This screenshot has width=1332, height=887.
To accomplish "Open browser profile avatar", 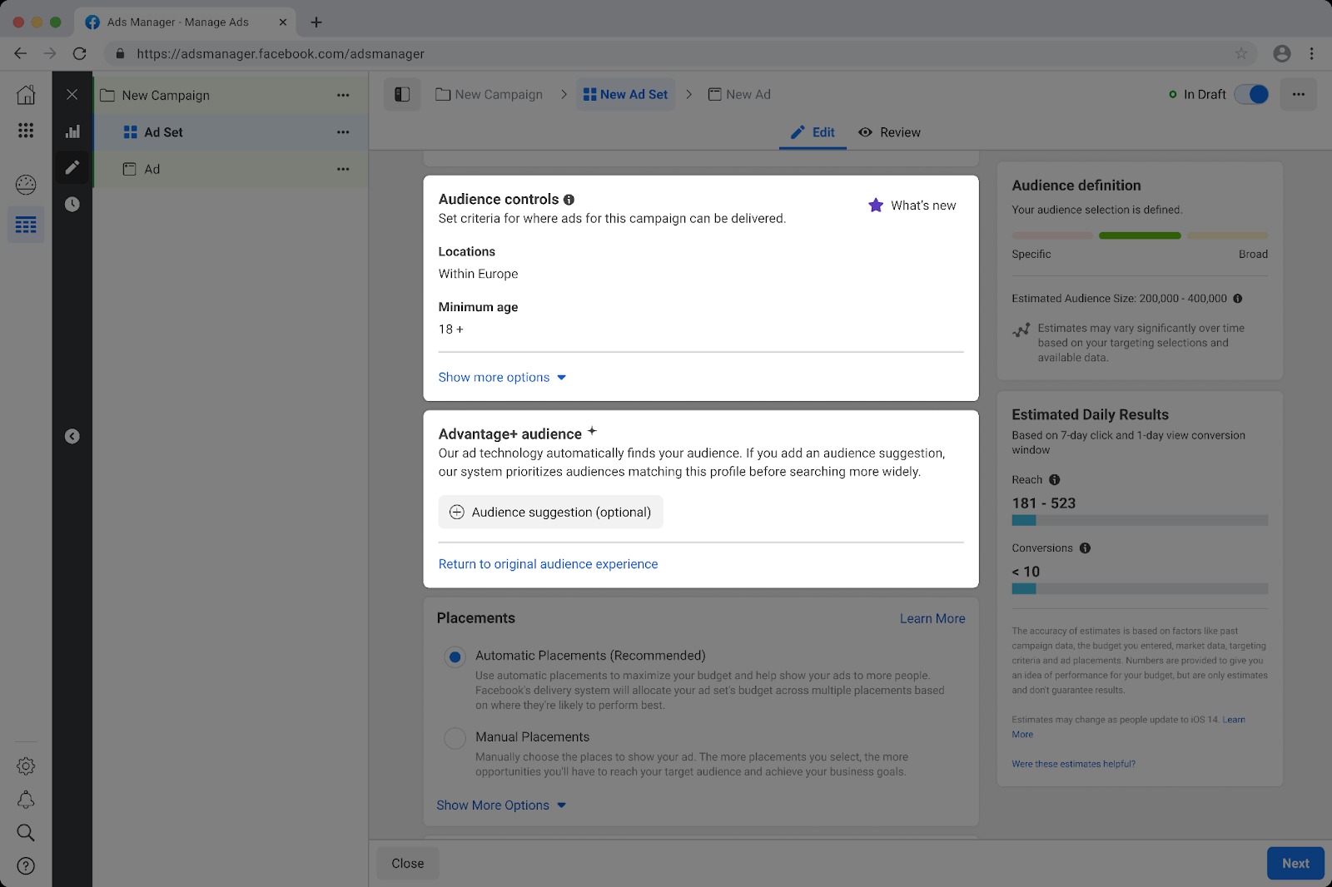I will pyautogui.click(x=1282, y=53).
